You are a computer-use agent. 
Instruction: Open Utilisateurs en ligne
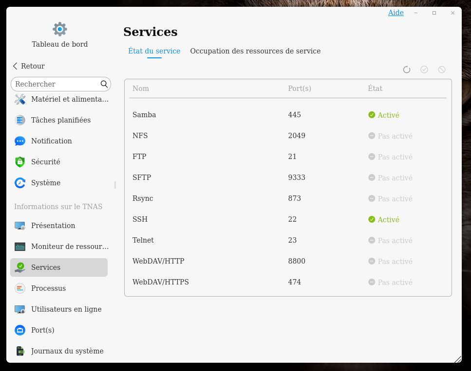click(66, 309)
